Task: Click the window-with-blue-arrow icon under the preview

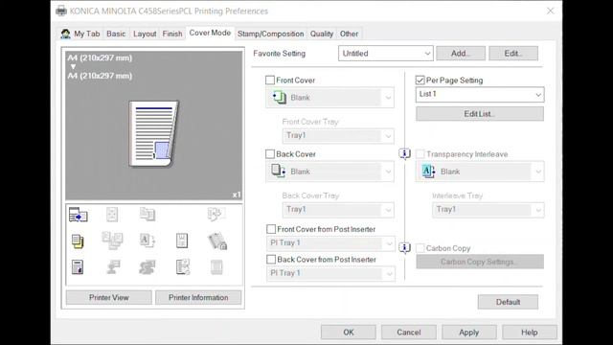Action: click(x=79, y=215)
